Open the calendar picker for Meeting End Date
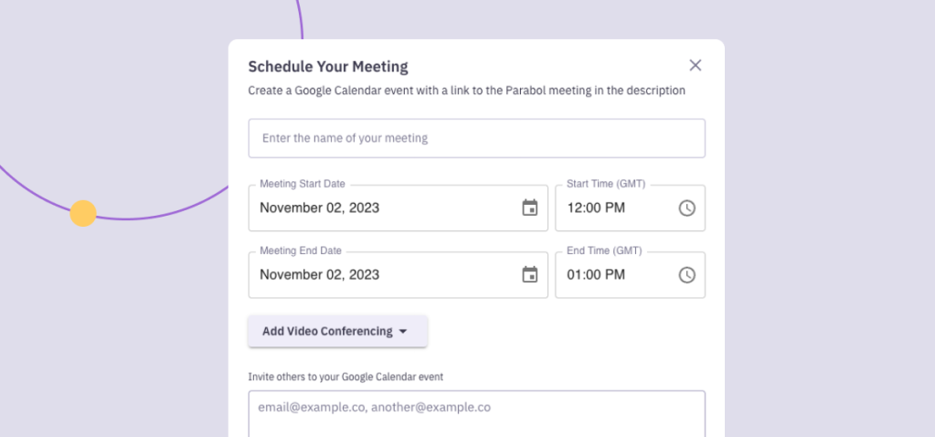 pyautogui.click(x=529, y=275)
